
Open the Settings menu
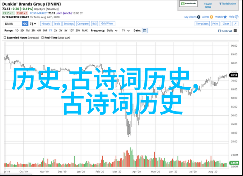point(69,24)
